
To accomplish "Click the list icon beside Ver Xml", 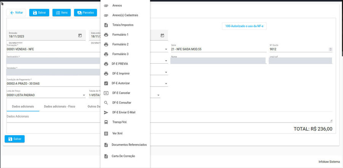I will click(106, 133).
